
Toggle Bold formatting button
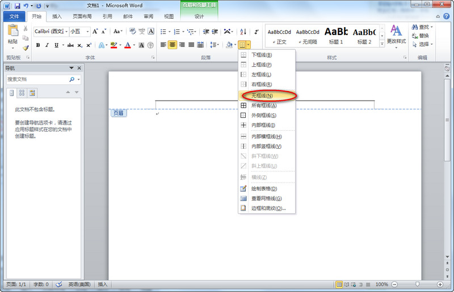click(x=37, y=45)
